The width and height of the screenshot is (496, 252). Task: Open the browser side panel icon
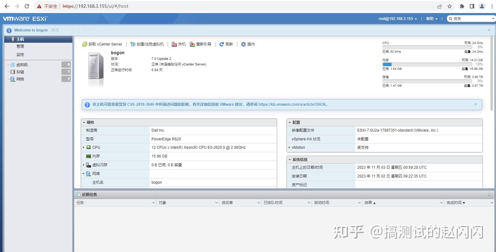coord(472,6)
